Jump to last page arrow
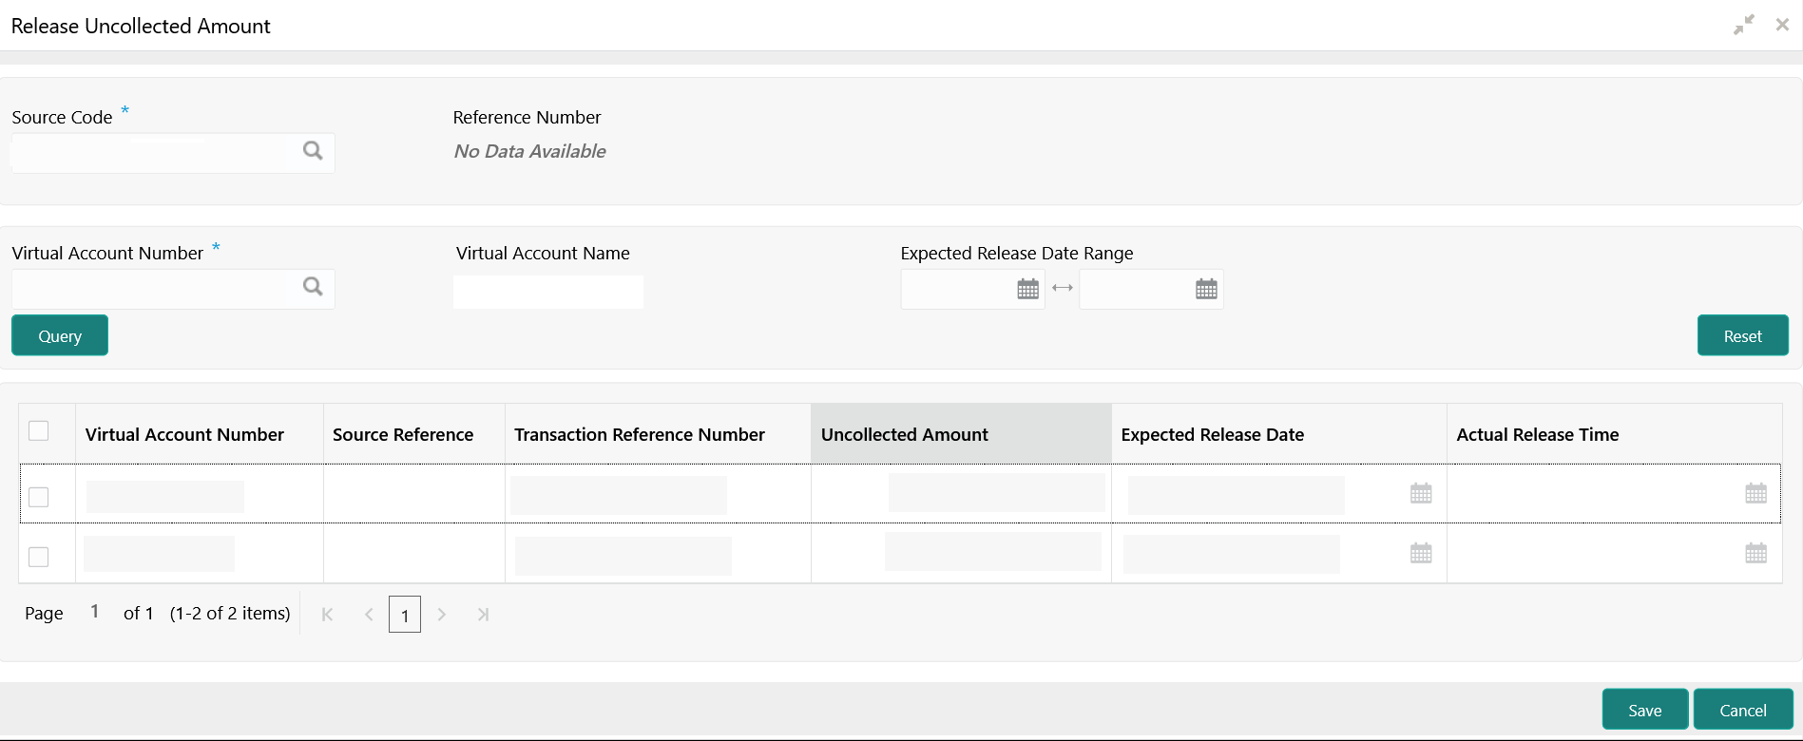 point(483,615)
